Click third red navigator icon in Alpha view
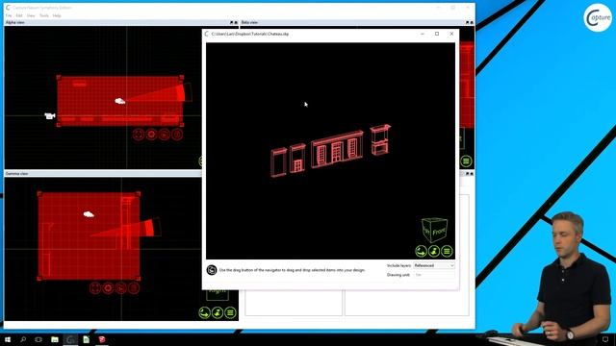The height and width of the screenshot is (346, 616). point(165,135)
